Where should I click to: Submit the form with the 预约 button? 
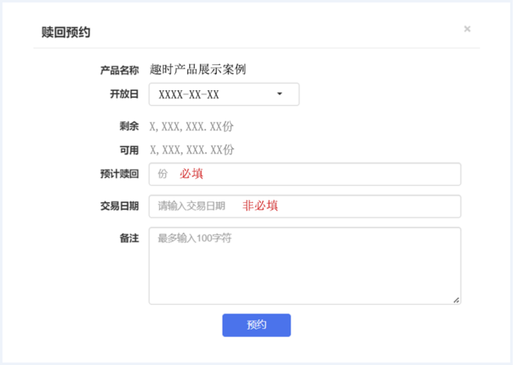click(256, 325)
